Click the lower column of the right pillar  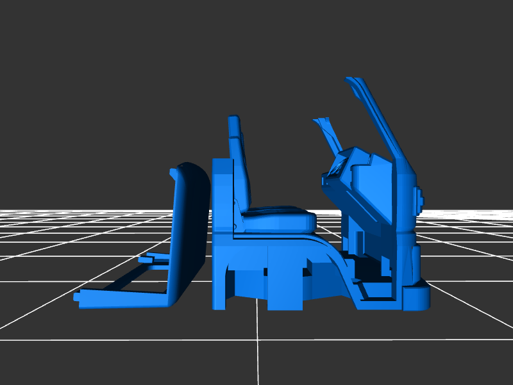click(x=407, y=256)
